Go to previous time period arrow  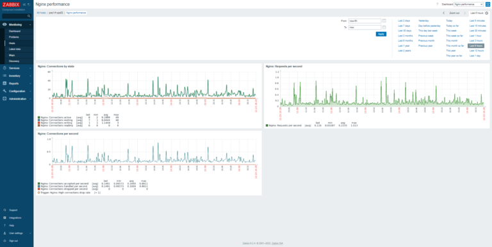(x=444, y=13)
